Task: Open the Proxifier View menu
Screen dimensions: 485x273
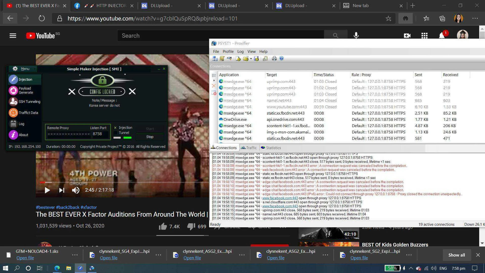Action: point(251,52)
